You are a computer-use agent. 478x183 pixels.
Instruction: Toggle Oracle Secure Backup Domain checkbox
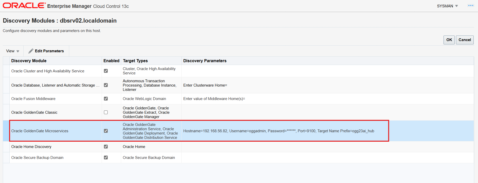[106, 157]
